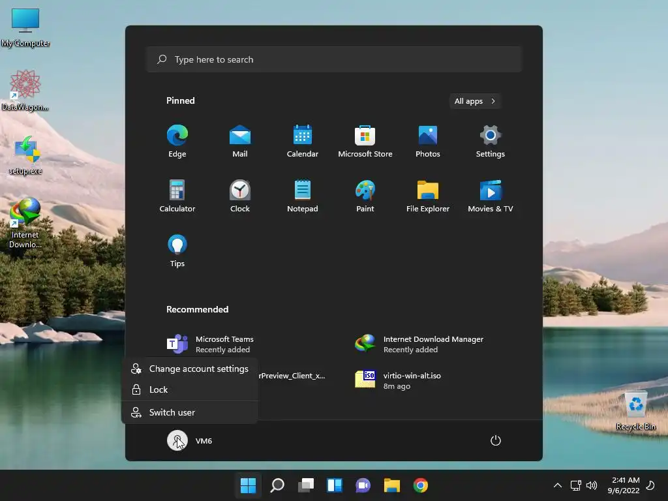Click the Type here to search box
The width and height of the screenshot is (668, 501).
coord(335,59)
